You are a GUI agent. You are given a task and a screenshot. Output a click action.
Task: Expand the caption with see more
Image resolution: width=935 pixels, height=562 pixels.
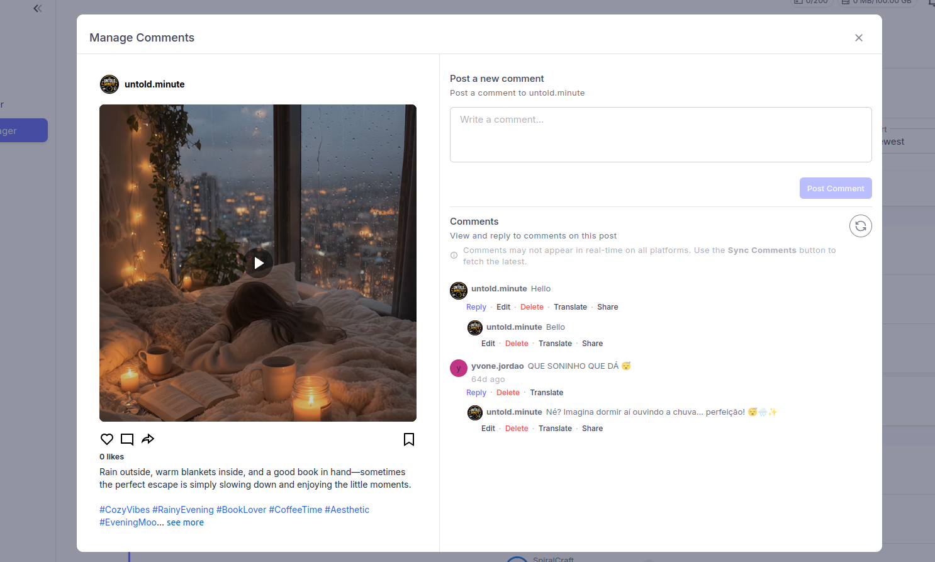(185, 522)
